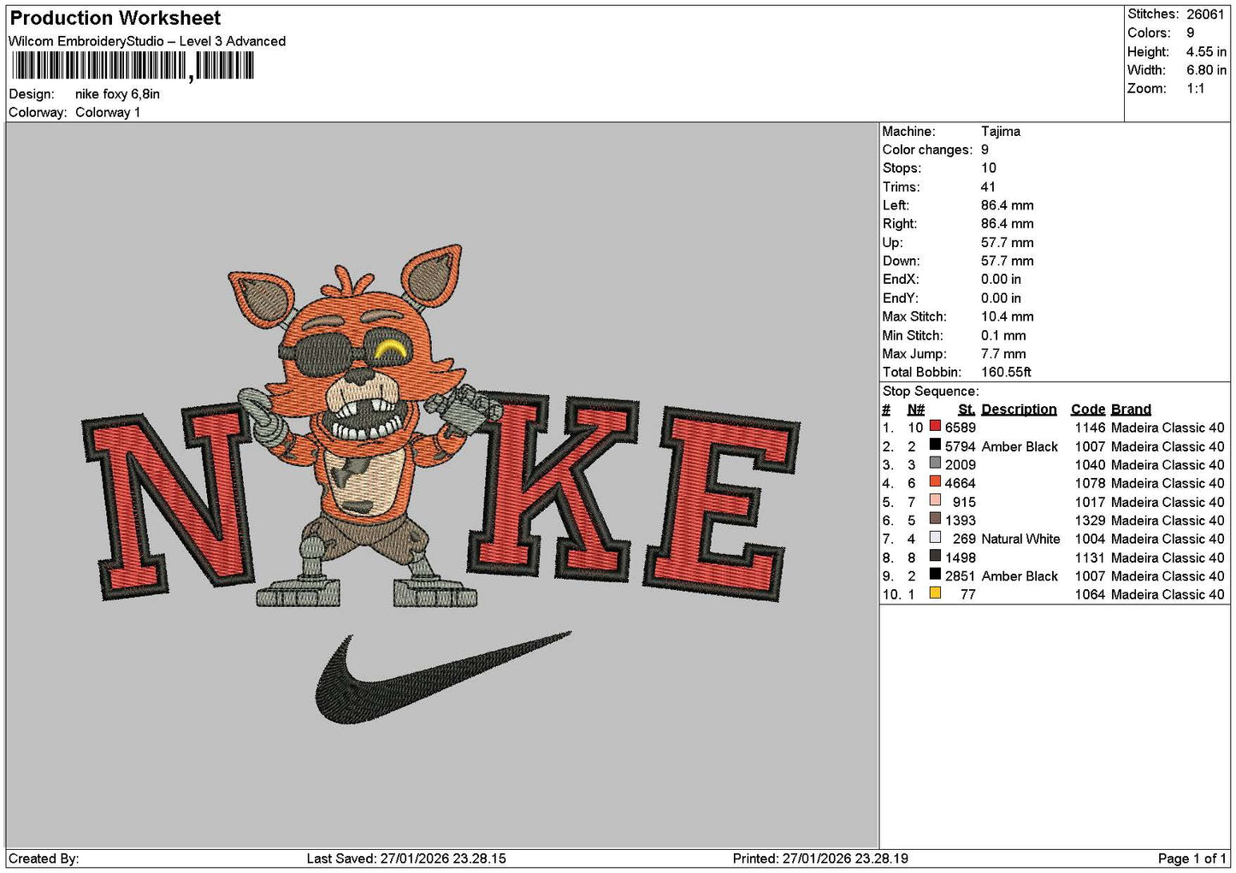Select the Zoom value "1:1"
Screen dimensions: 1236x873
(1196, 88)
